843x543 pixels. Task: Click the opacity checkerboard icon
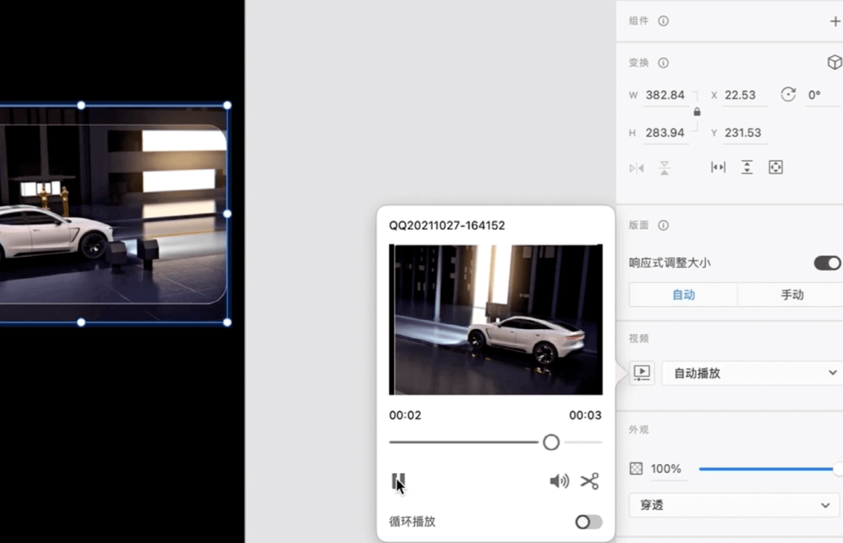click(636, 468)
